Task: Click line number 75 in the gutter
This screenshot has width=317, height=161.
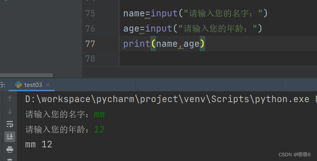Action: 90,14
